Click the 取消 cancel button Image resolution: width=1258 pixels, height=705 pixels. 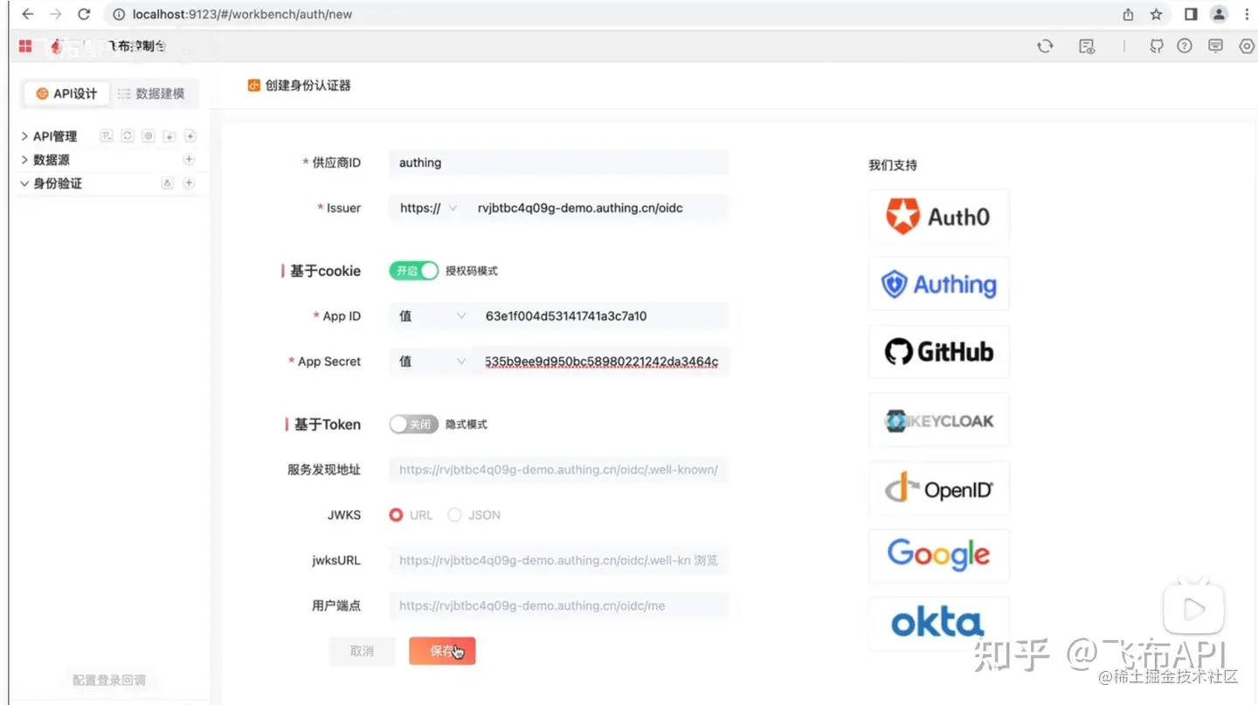pos(362,651)
